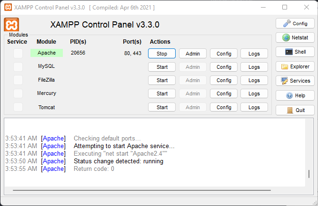Stop the running Apache module

(x=162, y=54)
